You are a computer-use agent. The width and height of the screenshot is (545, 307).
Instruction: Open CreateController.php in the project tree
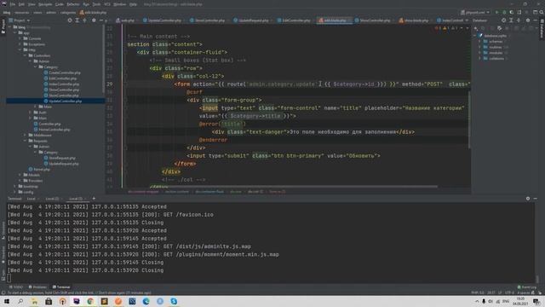pyautogui.click(x=62, y=72)
